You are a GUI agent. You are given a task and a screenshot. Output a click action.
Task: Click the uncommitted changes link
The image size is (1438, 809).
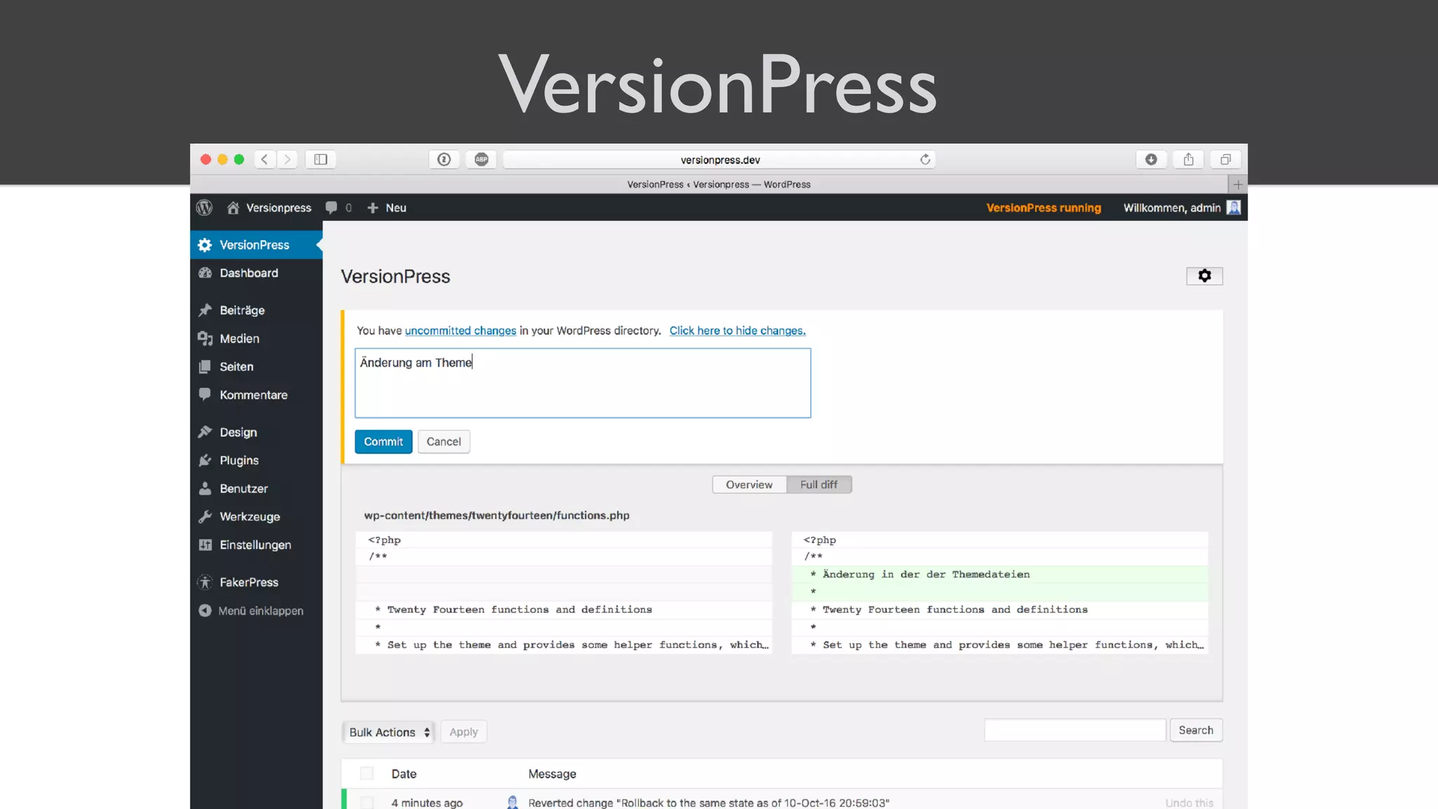coord(461,331)
